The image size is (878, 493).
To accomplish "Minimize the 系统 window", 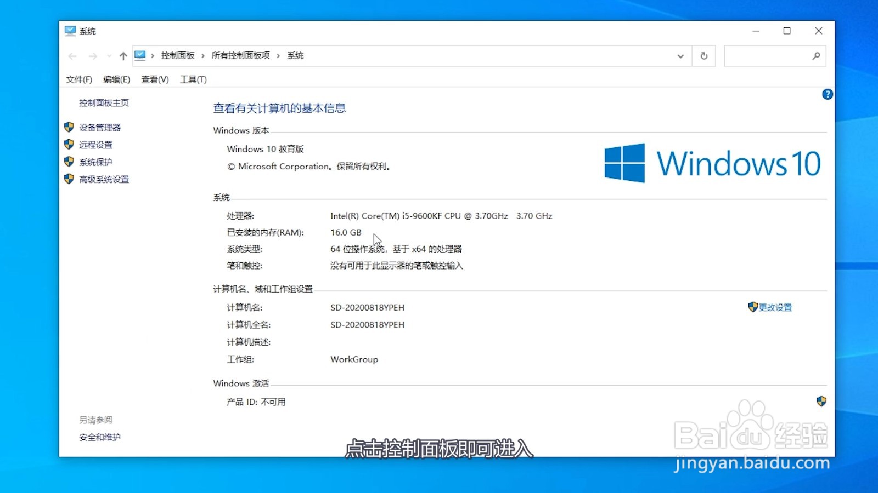I will [756, 31].
